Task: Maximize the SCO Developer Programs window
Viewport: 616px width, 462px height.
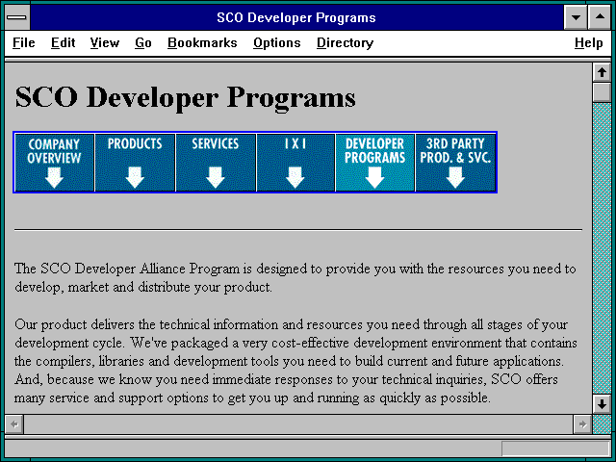Action: (x=600, y=17)
